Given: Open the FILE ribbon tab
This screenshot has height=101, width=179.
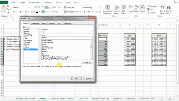Looking at the screenshot, I should [4, 3].
